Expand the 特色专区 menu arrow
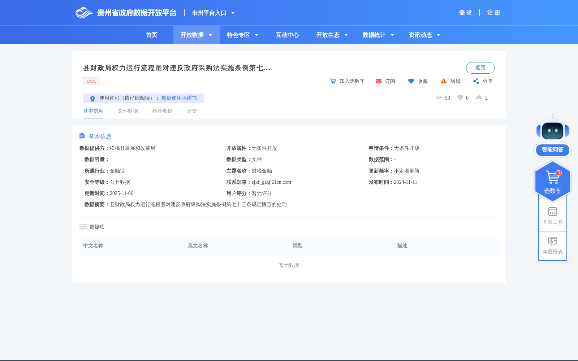 pyautogui.click(x=256, y=35)
